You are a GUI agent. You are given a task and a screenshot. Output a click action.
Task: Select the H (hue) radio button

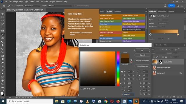(x=122, y=72)
